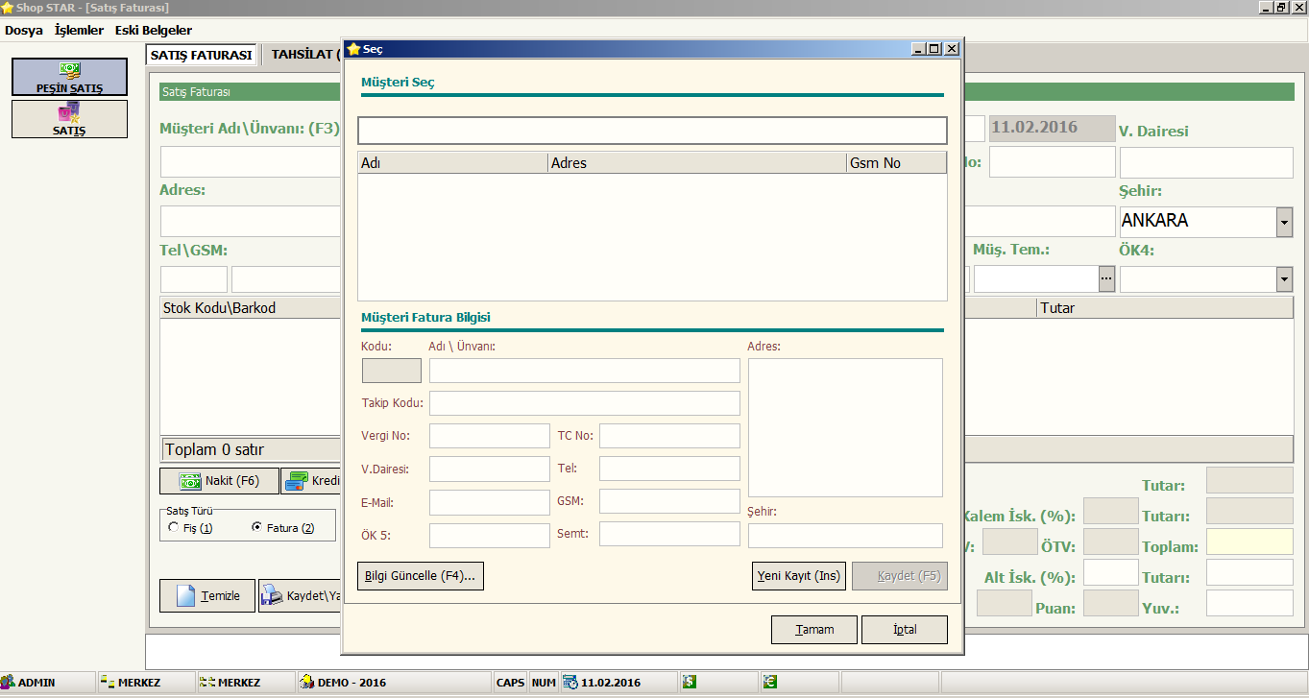The image size is (1309, 698).
Task: Sort by the Adı column header
Action: click(x=452, y=163)
